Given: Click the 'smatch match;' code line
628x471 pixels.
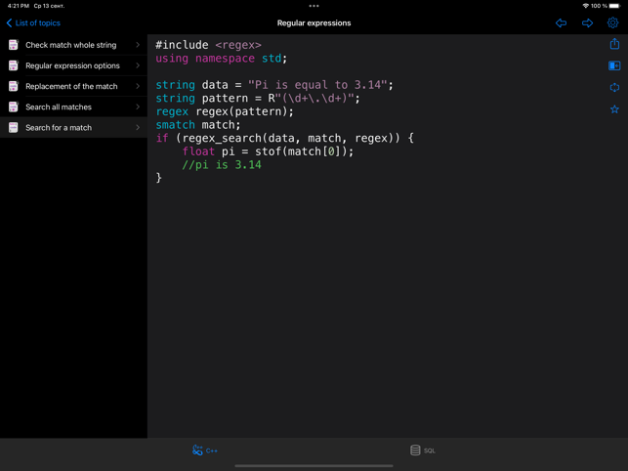Looking at the screenshot, I should (x=198, y=125).
